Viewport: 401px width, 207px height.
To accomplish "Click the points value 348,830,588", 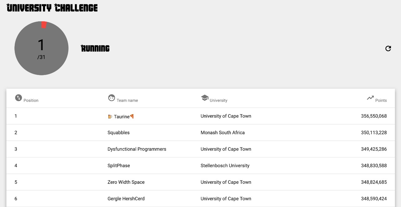I will tap(374, 166).
